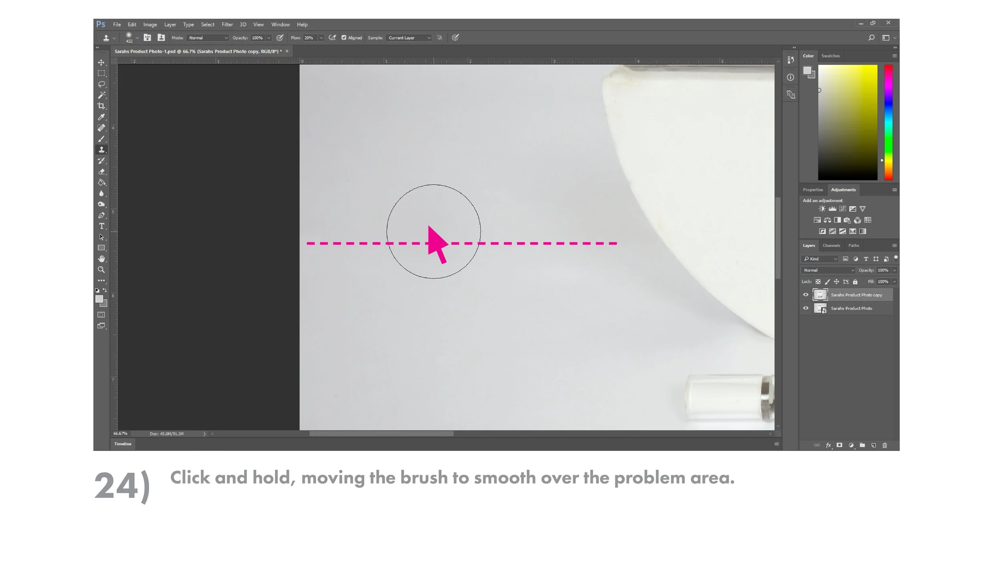Screen dimensions: 1002x563
Task: Open the History panel icon
Action: pyautogui.click(x=791, y=60)
